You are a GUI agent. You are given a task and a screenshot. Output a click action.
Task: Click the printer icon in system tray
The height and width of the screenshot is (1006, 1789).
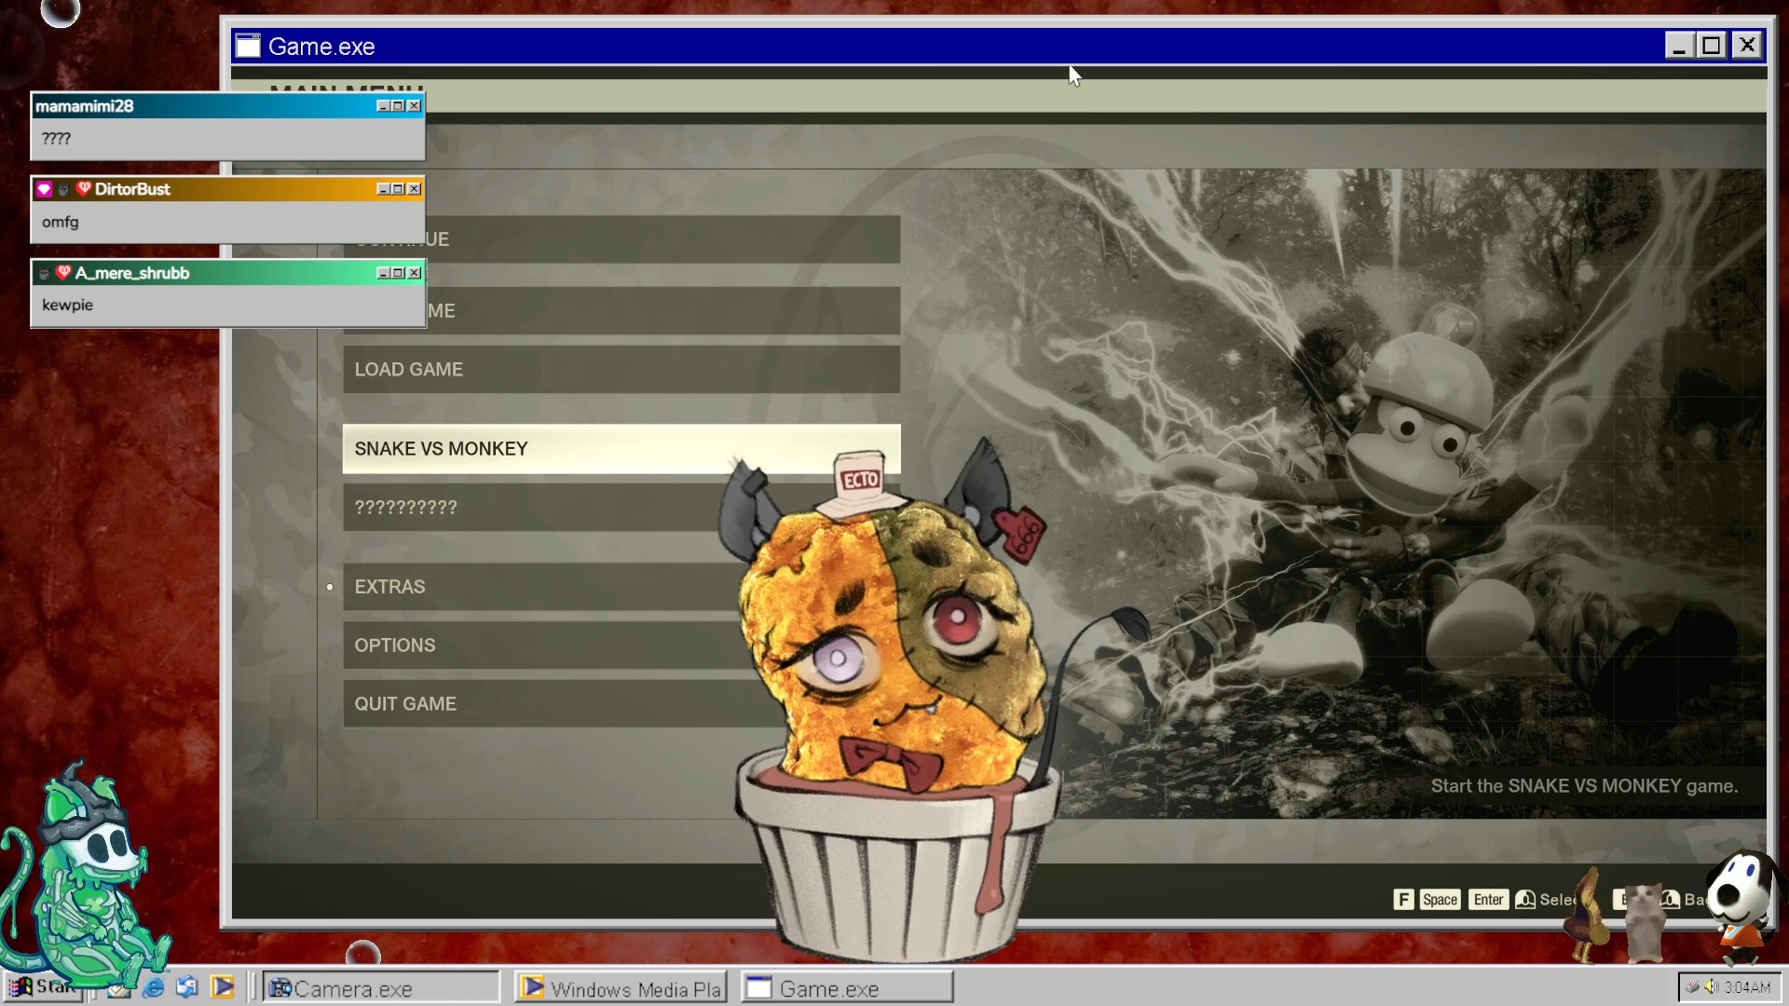[x=1693, y=986]
